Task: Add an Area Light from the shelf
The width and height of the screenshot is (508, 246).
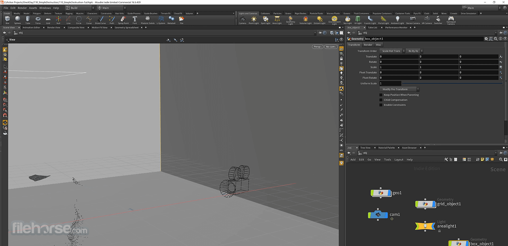Action: (x=277, y=20)
